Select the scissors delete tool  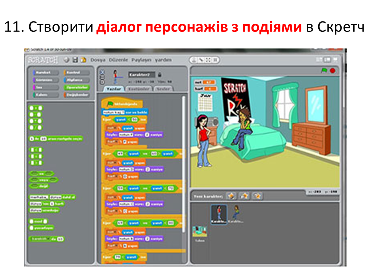point(201,60)
